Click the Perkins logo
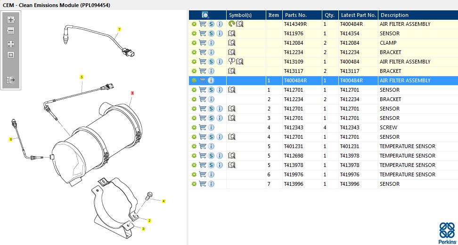 point(447,233)
